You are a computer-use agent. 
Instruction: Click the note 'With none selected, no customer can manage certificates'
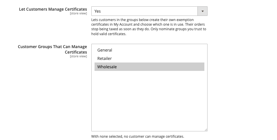coord(137,137)
